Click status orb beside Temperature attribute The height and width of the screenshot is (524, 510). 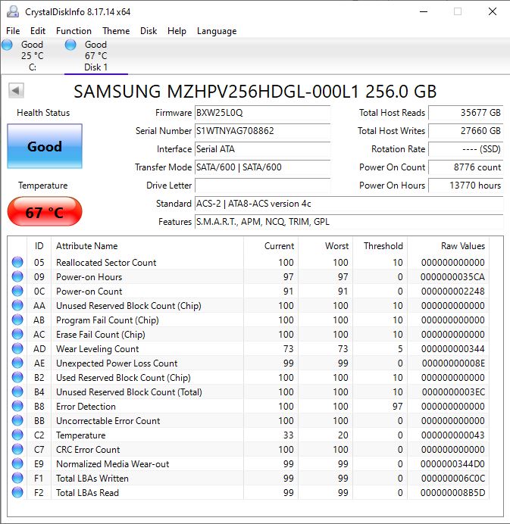pos(17,435)
